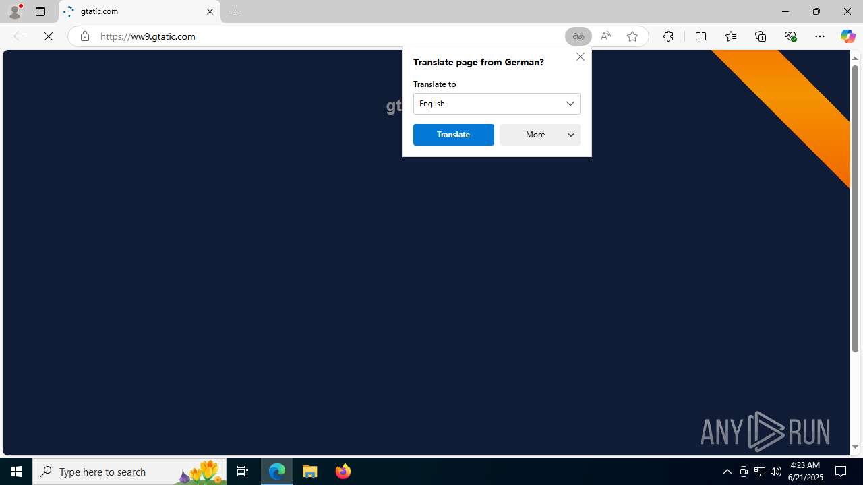
Task: Select the gtatic.com tab
Action: pyautogui.click(x=140, y=11)
